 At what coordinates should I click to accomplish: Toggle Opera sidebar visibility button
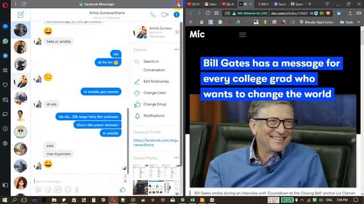pos(5,185)
